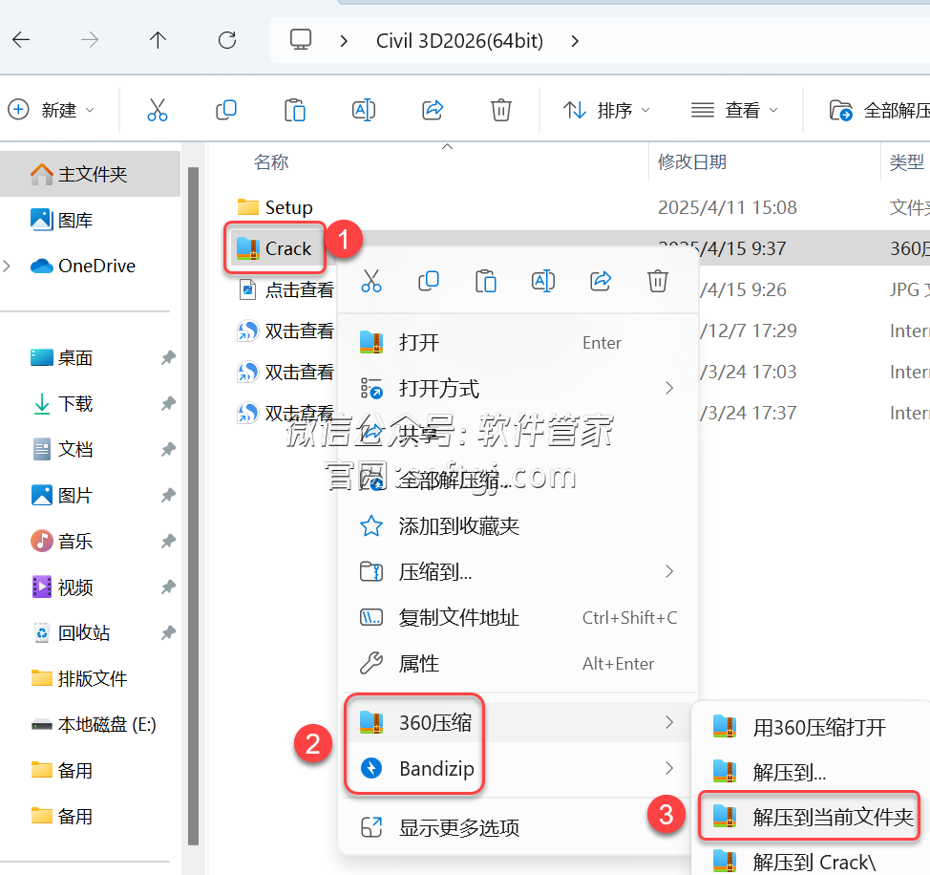Pin toggle next to 音乐
Viewport: 930px width, 875px height.
(x=168, y=541)
